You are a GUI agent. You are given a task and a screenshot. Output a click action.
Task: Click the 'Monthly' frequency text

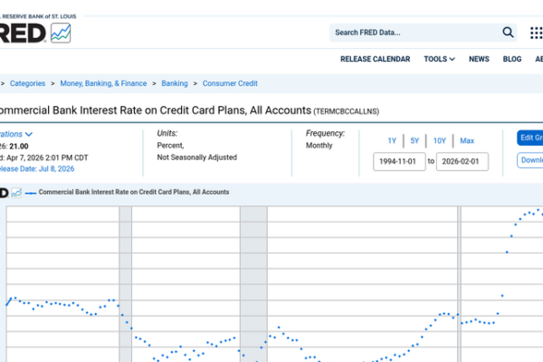pos(319,146)
